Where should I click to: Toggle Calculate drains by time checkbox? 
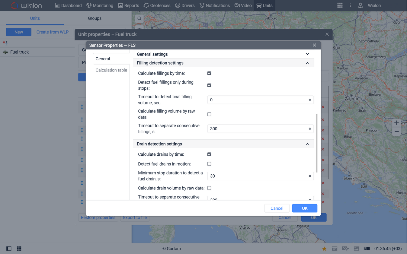pos(209,154)
